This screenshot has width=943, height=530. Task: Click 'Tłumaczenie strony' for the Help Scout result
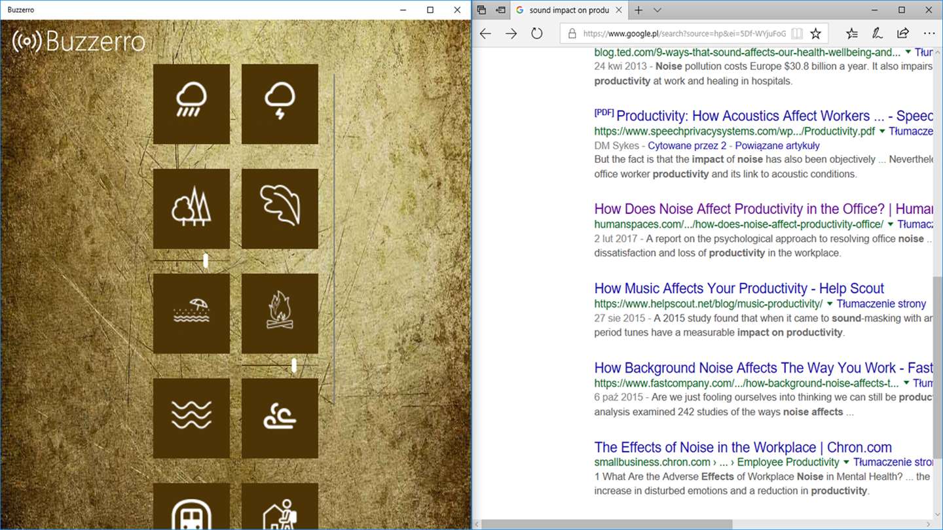pos(881,304)
